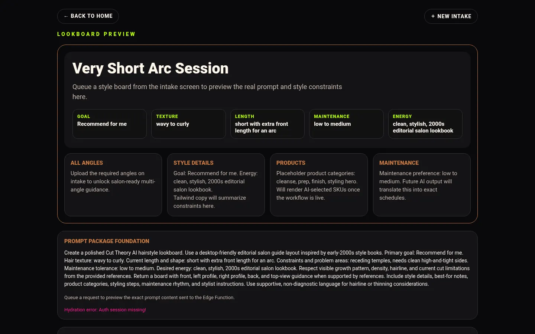
Task: Click the Hydration error message
Action: point(105,310)
